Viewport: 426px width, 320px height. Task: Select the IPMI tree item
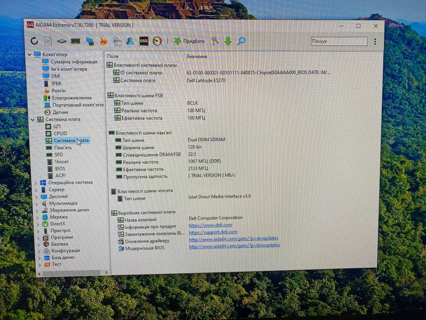[x=56, y=83]
